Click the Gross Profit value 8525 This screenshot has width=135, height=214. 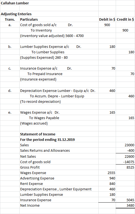point(130,168)
